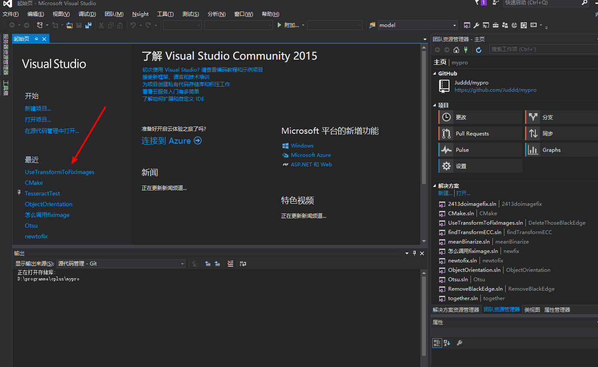The width and height of the screenshot is (598, 367).
Task: Collapse the 项目 section in Team Explorer
Action: [435, 105]
